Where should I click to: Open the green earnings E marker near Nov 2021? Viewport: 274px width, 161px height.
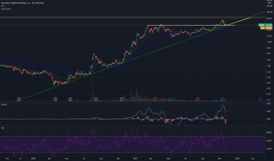[223, 99]
